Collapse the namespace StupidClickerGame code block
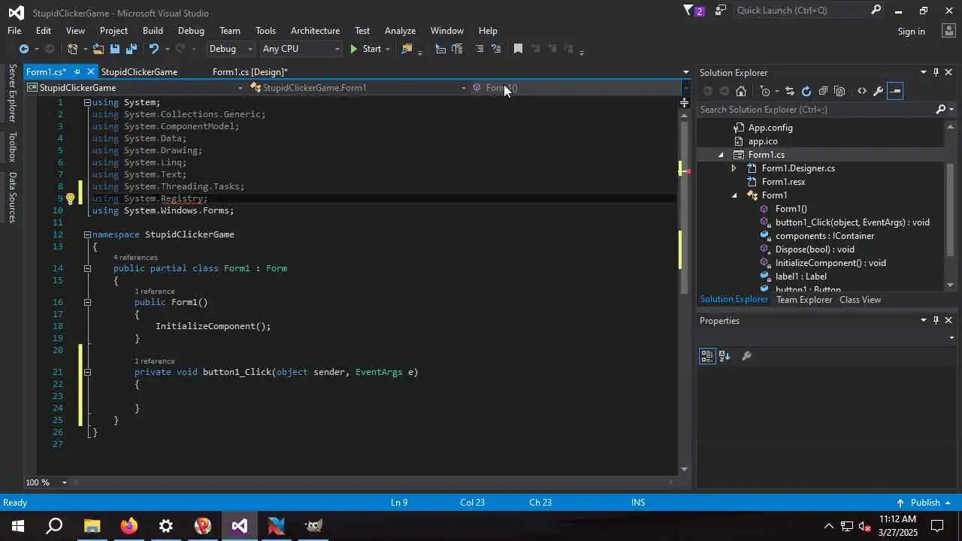The image size is (962, 541). (x=87, y=234)
